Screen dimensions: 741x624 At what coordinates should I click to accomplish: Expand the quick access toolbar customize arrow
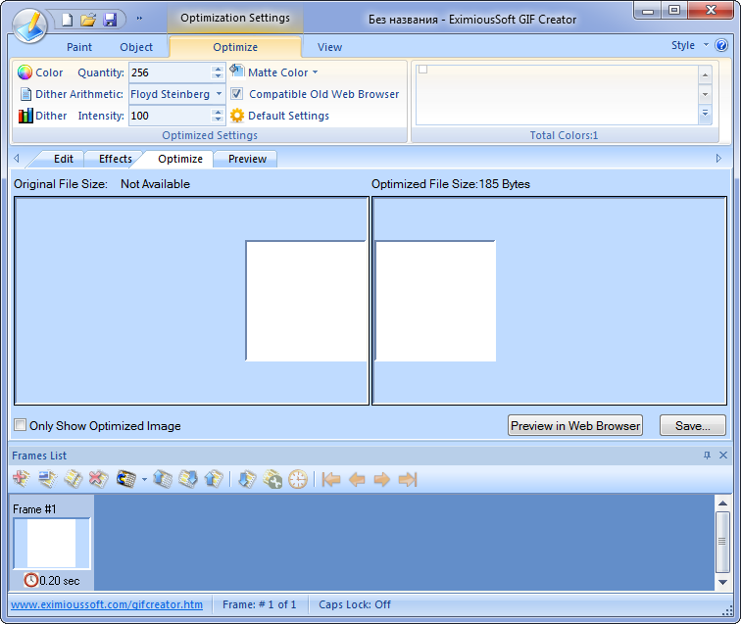coord(139,19)
